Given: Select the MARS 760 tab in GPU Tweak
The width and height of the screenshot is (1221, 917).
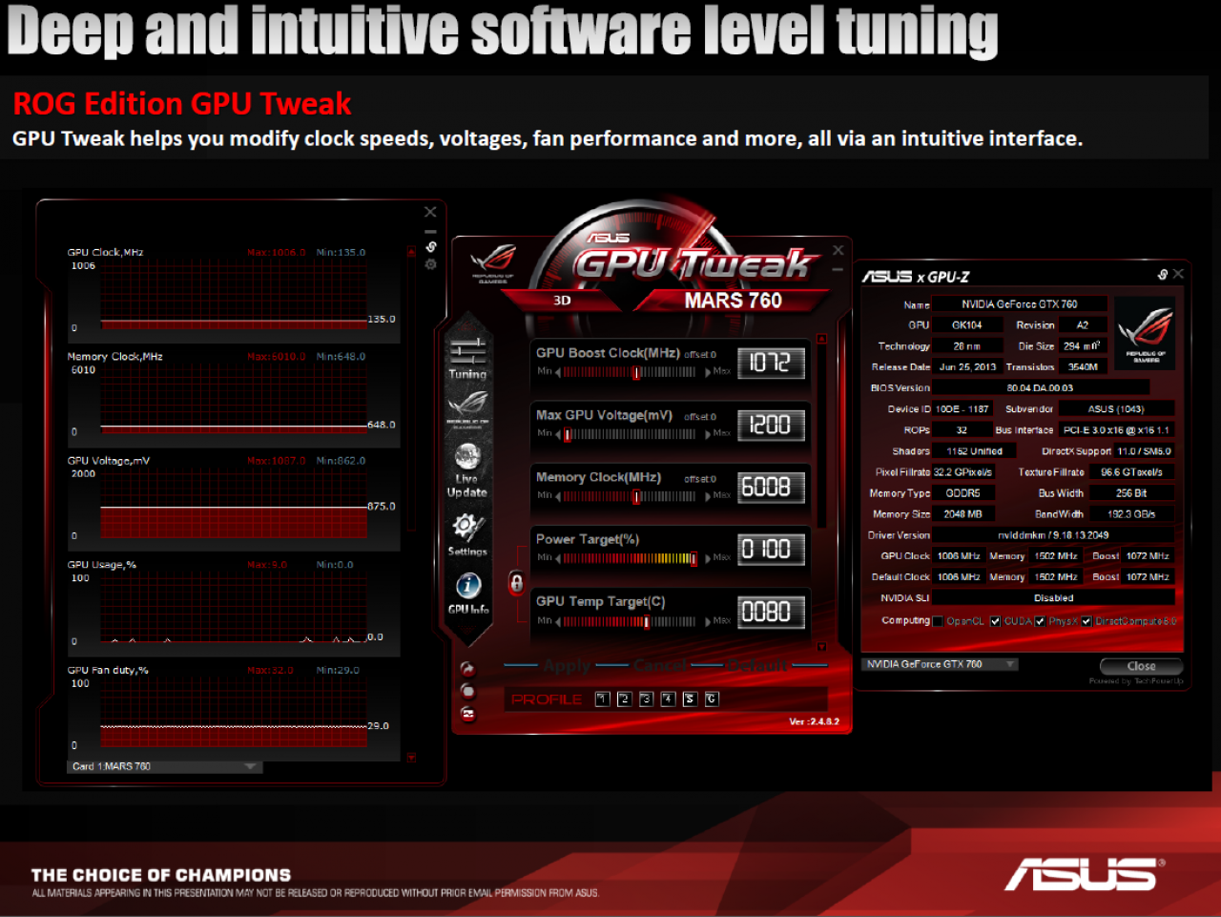Looking at the screenshot, I should pos(733,300).
